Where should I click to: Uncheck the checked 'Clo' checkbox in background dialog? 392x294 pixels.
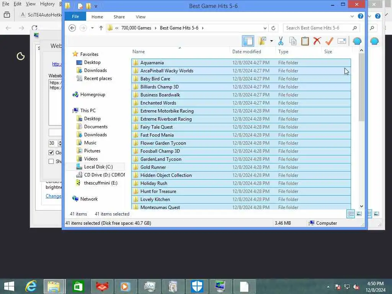[51, 152]
